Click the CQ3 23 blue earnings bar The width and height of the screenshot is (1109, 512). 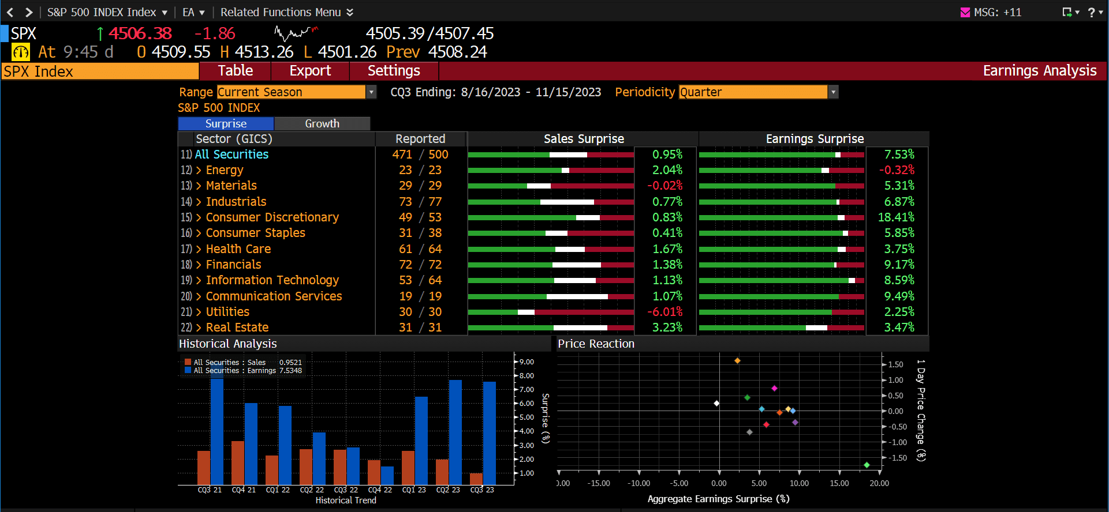pyautogui.click(x=490, y=433)
